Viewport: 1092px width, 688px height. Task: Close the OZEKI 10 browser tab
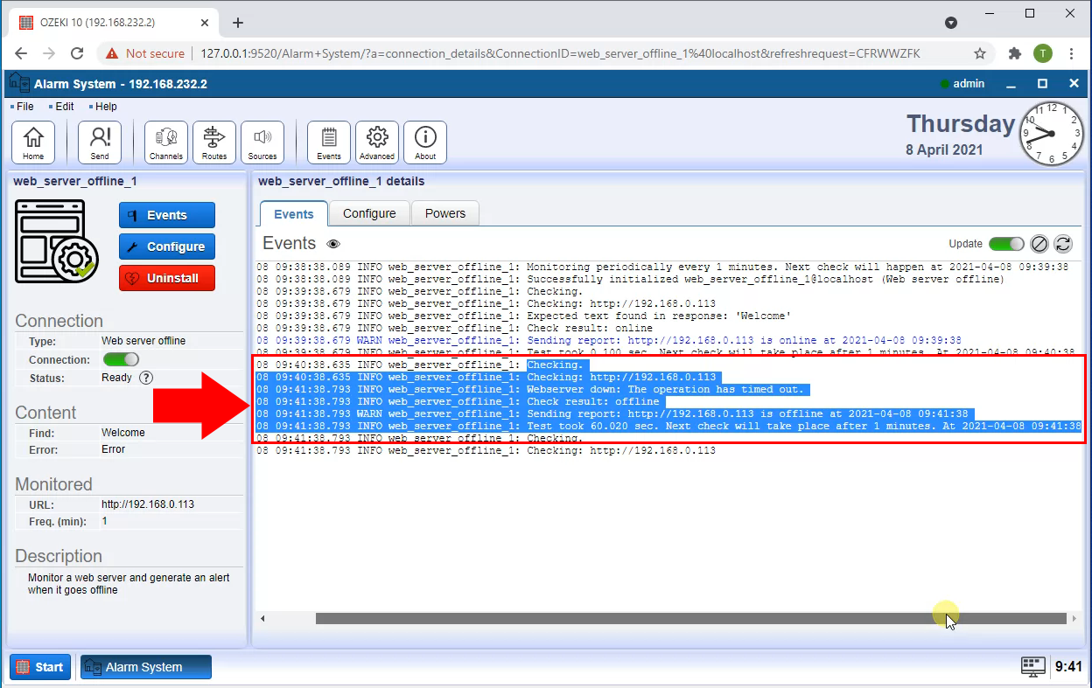tap(206, 23)
